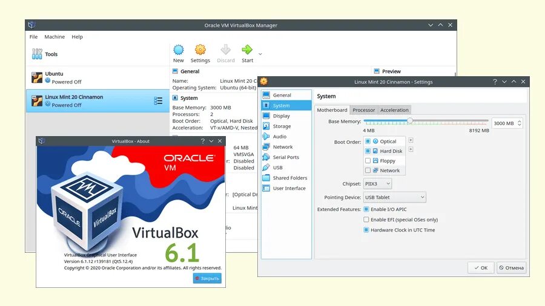Toggle Hardware Clock in UTC Time
The image size is (545, 306).
pyautogui.click(x=366, y=230)
